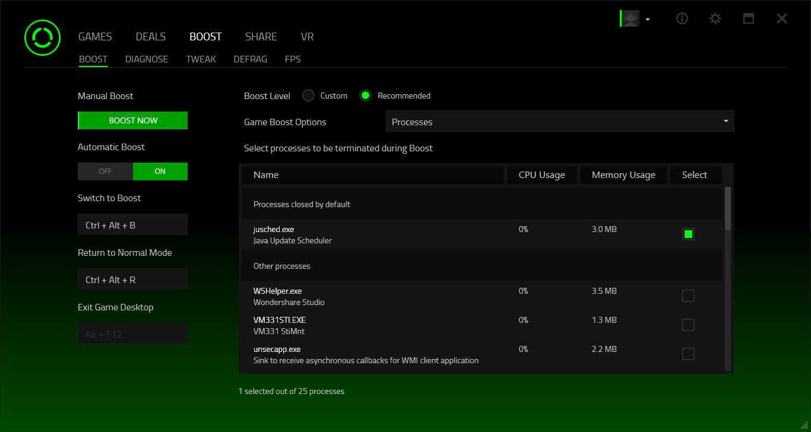The image size is (811, 432).
Task: Open the info about icon
Action: pos(682,18)
